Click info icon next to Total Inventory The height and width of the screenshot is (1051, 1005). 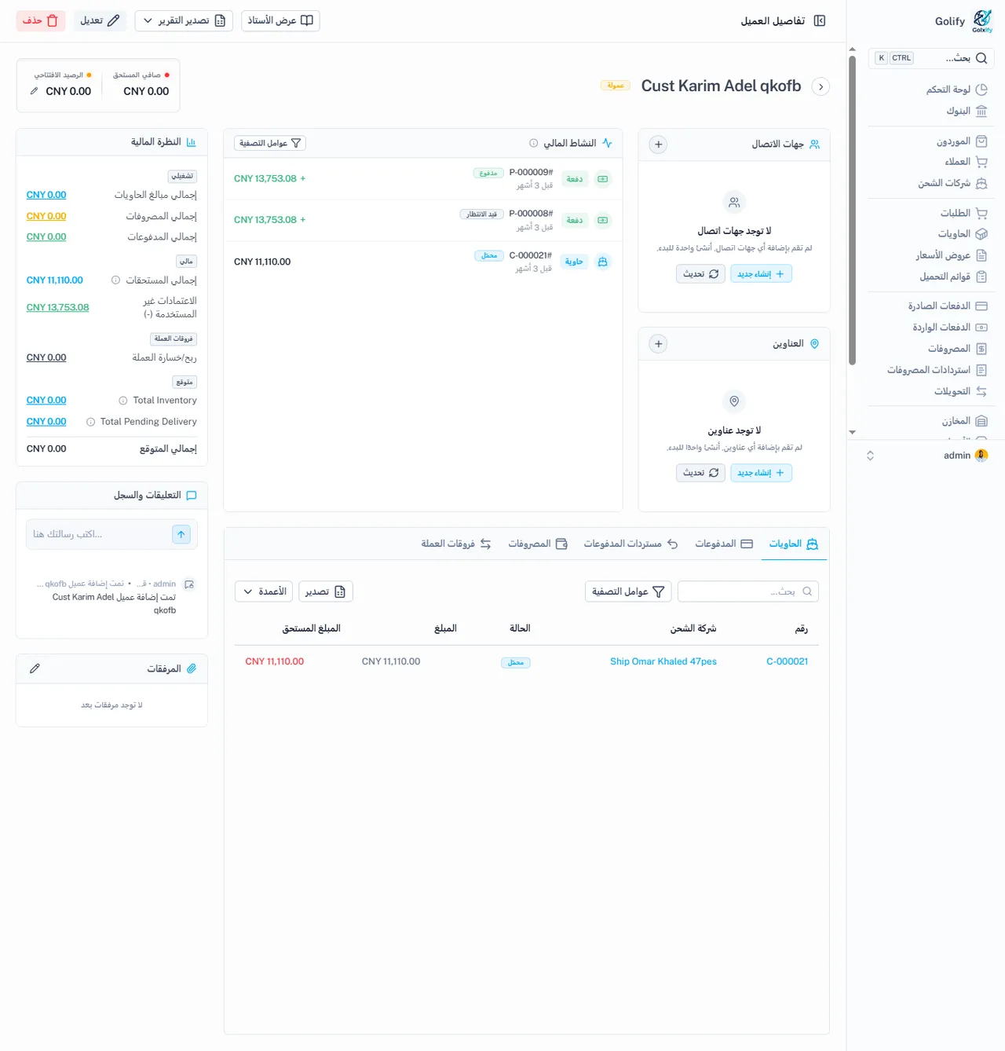click(122, 401)
